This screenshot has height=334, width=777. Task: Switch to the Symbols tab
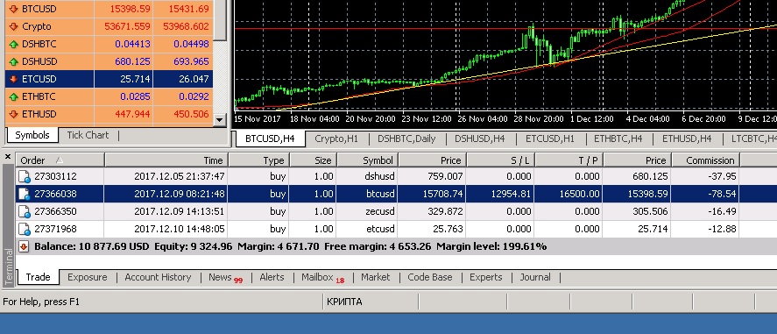(32, 135)
